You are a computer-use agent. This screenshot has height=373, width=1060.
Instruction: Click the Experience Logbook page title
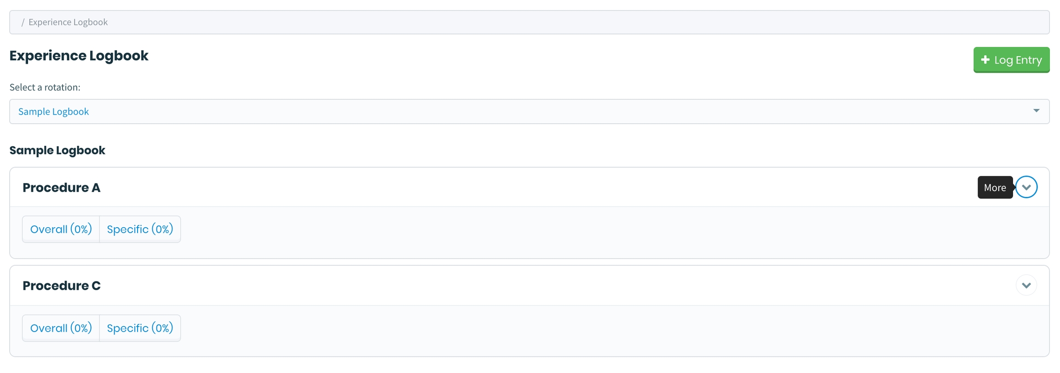click(79, 56)
